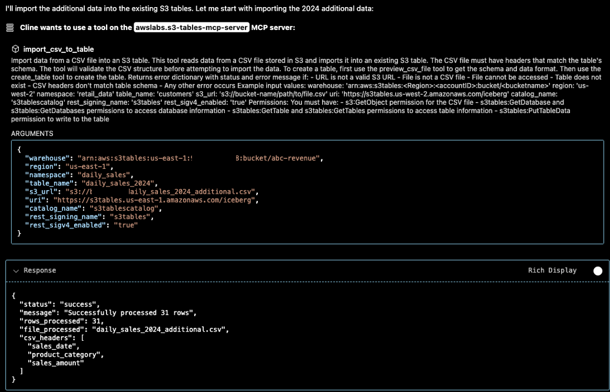Viewport: 610px width, 392px height.
Task: Click the server grid icon next to Cline message
Action: pos(9,27)
